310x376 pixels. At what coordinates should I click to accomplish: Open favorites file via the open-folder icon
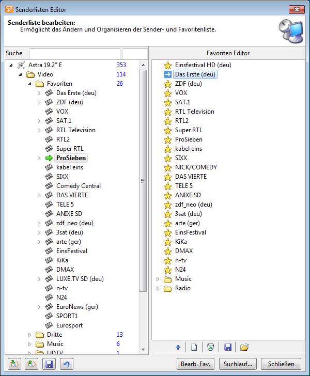[x=244, y=347]
